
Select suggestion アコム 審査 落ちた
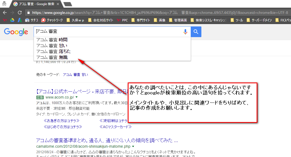pos(112,52)
